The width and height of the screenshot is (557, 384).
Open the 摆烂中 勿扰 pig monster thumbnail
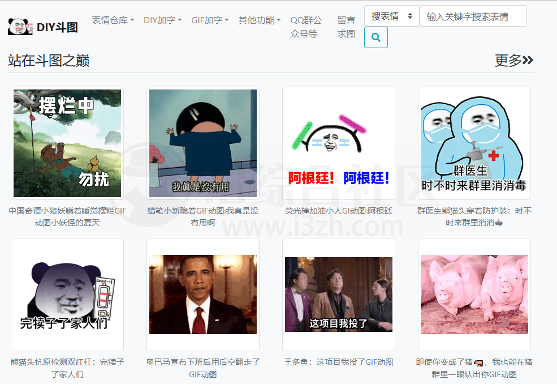click(x=67, y=143)
